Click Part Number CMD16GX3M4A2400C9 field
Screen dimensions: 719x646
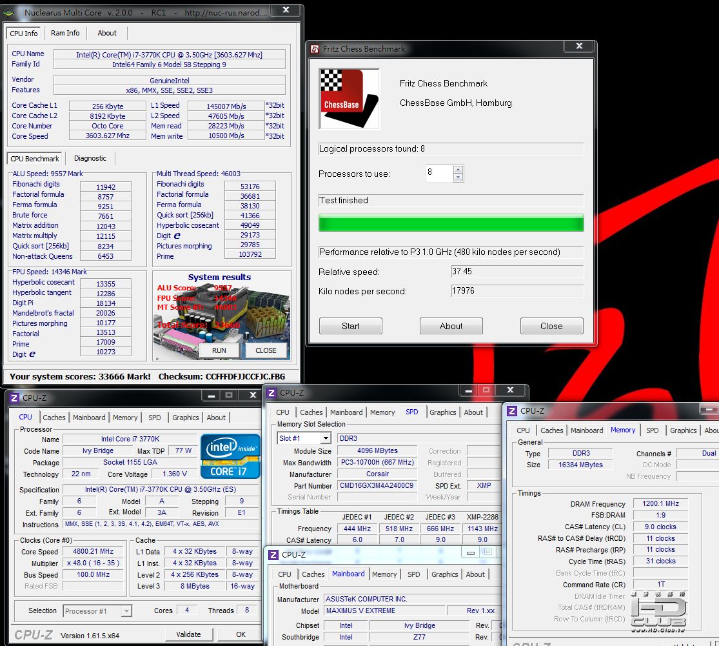point(377,485)
